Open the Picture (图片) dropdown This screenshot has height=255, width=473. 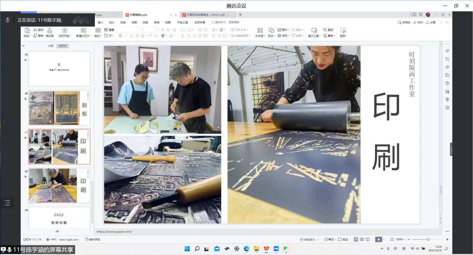click(x=283, y=30)
